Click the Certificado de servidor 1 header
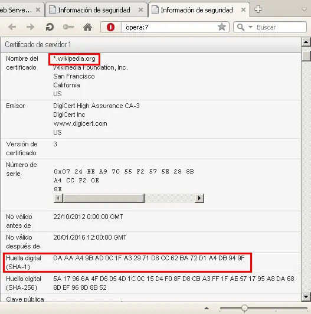Screen dimensions: 311x314 click(38, 44)
